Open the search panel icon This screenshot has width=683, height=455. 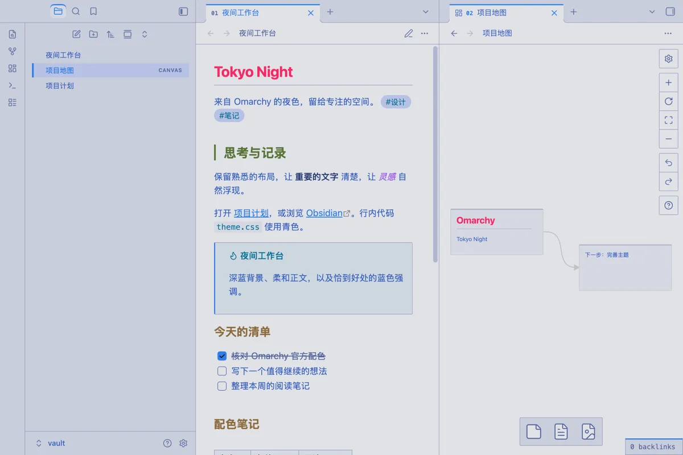(x=76, y=11)
